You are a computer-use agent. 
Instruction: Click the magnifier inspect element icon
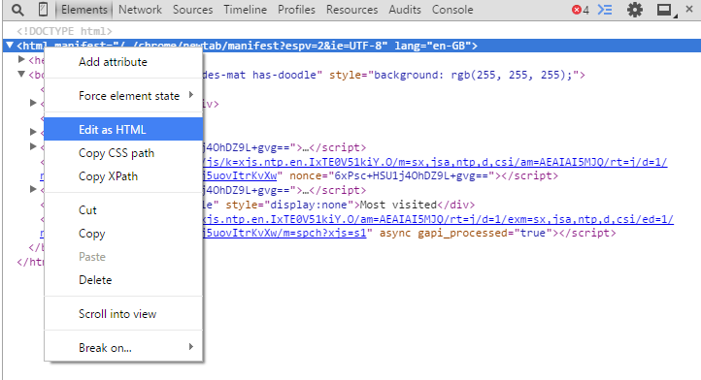click(x=17, y=10)
